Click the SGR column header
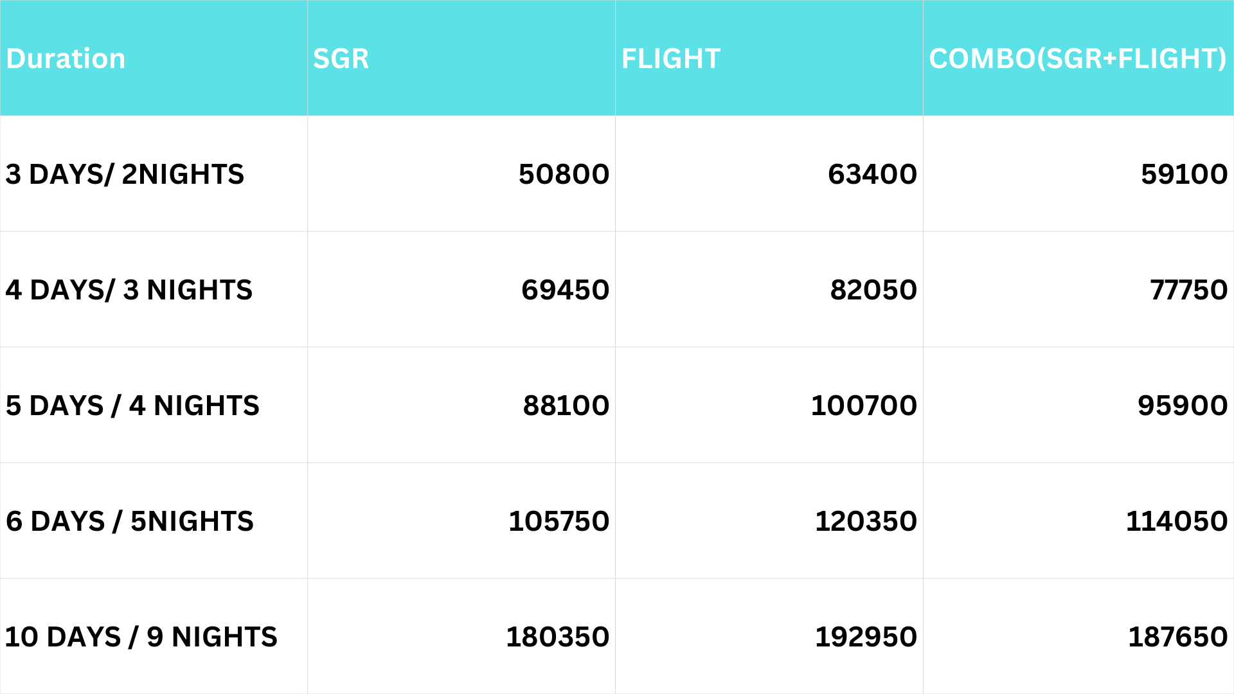Image resolution: width=1234 pixels, height=694 pixels. tap(341, 58)
